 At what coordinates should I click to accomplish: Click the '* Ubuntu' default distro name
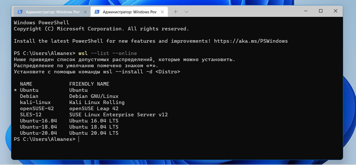[x=26, y=90]
